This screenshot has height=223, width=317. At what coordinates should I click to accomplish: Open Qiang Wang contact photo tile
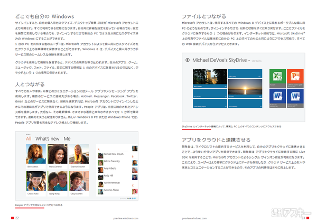pos(58,183)
